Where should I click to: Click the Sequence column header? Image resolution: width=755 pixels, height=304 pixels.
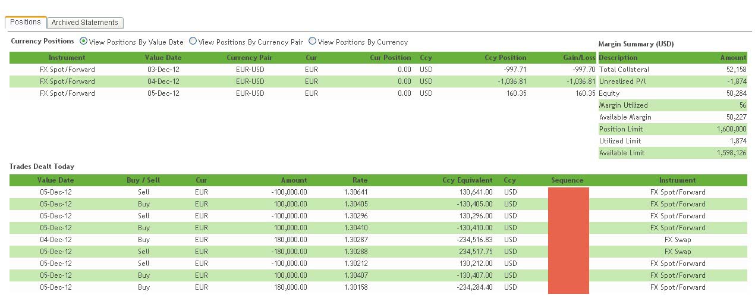[567, 180]
